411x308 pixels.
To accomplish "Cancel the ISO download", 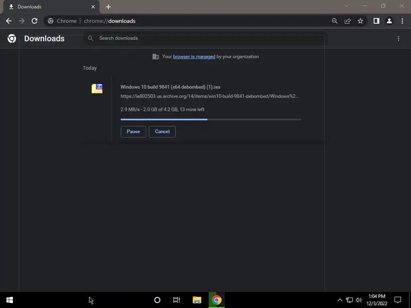I will [162, 132].
